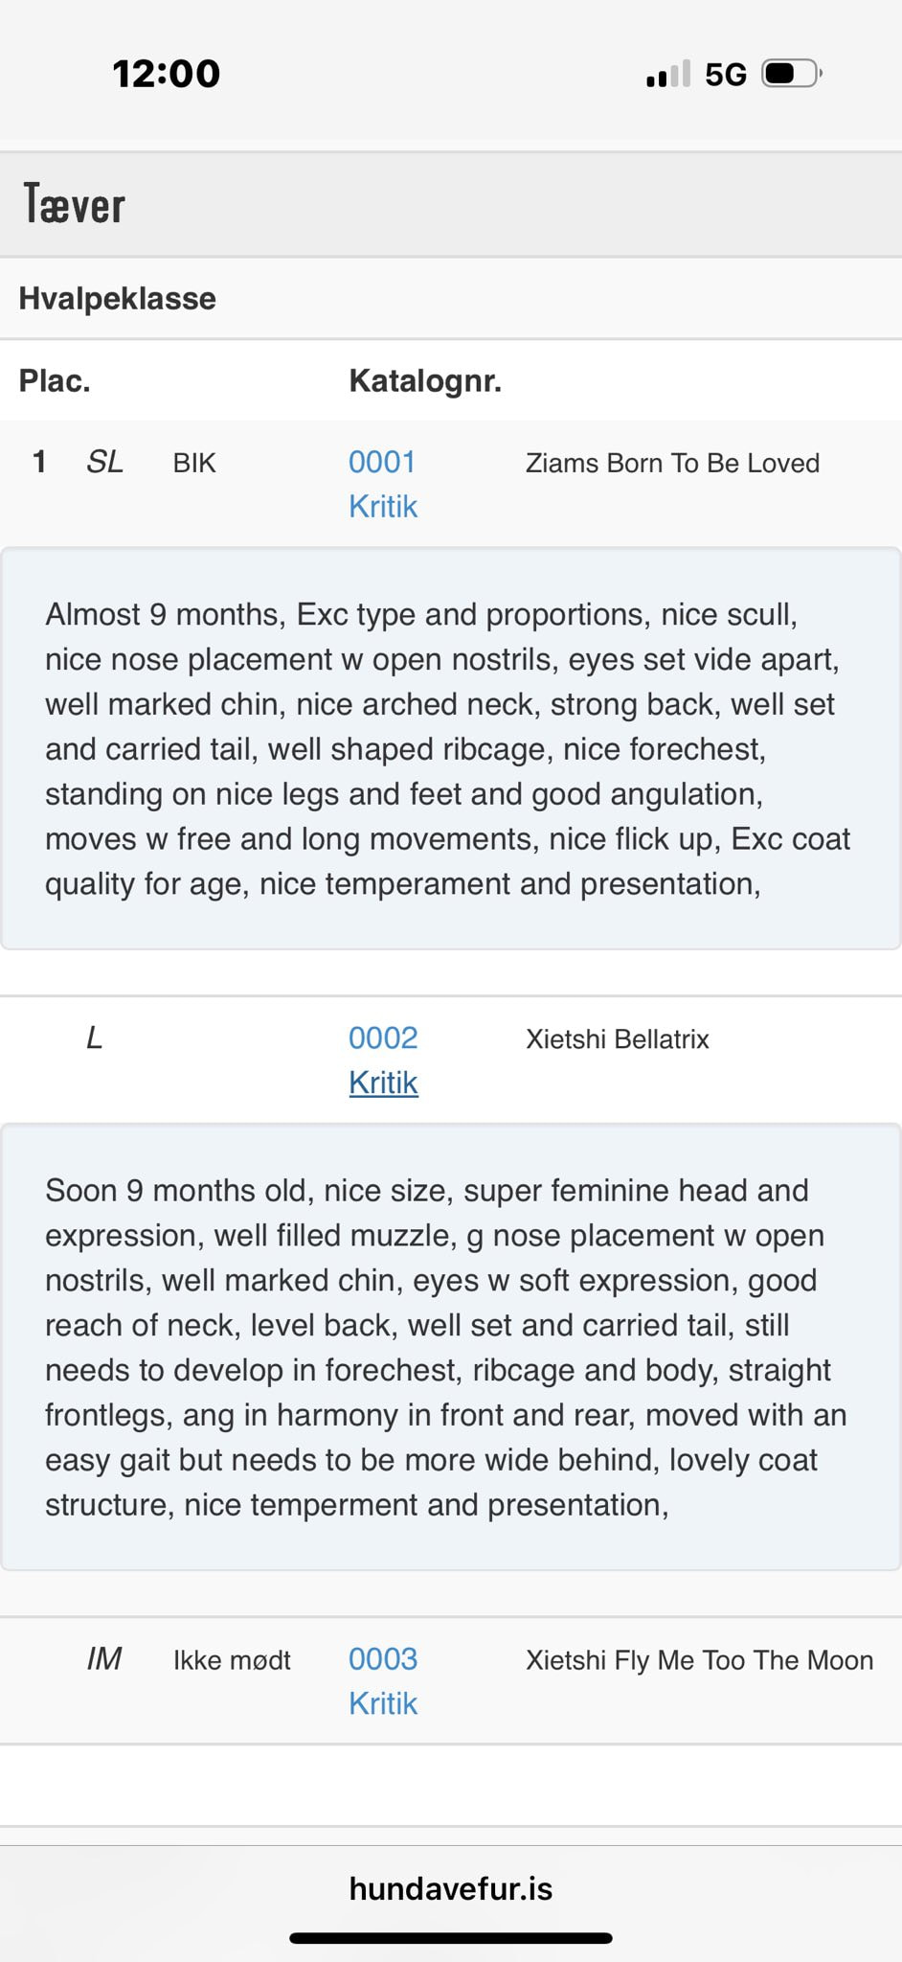This screenshot has height=1962, width=902.
Task: Expand Kritik for Xietshi Fly Me Too The Moon
Action: click(383, 1703)
